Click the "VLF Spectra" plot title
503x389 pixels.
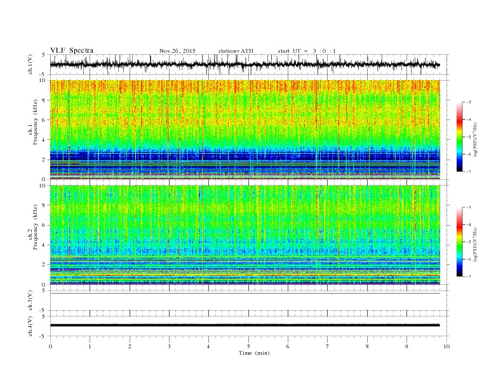[x=72, y=50]
